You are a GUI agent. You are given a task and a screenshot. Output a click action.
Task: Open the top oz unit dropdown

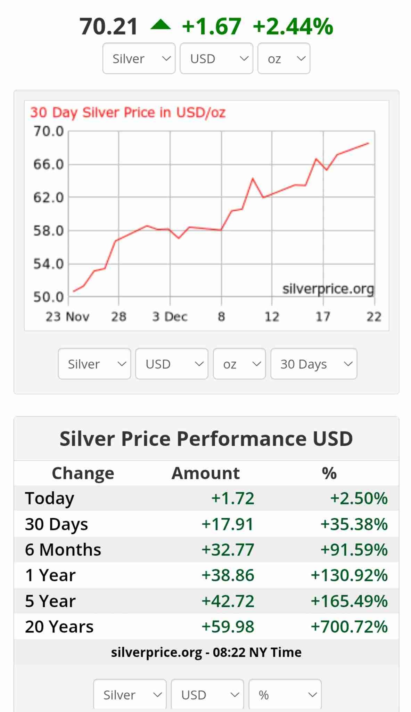(x=283, y=58)
